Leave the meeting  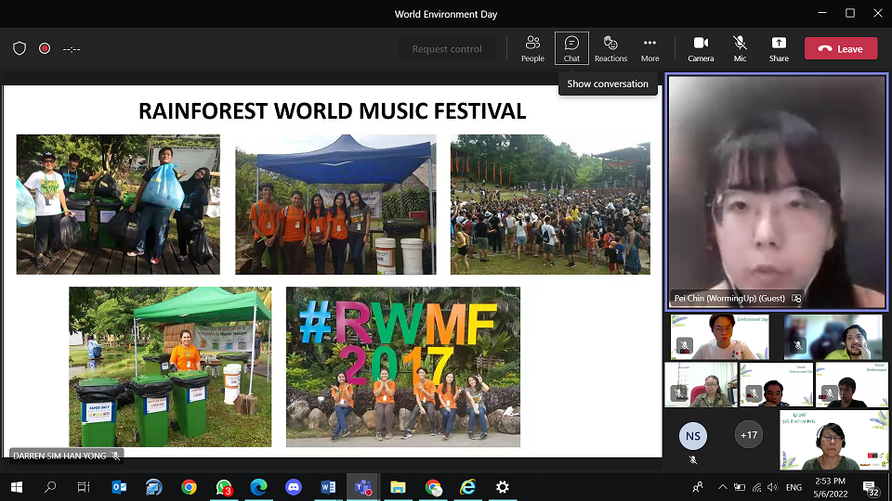841,49
